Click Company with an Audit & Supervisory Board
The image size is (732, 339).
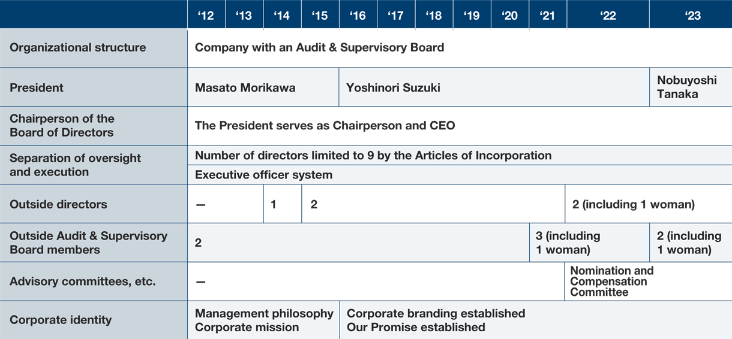[319, 47]
